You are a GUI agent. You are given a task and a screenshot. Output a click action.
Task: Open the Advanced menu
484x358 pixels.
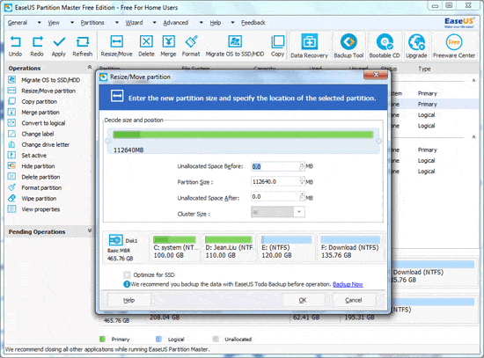(x=176, y=23)
